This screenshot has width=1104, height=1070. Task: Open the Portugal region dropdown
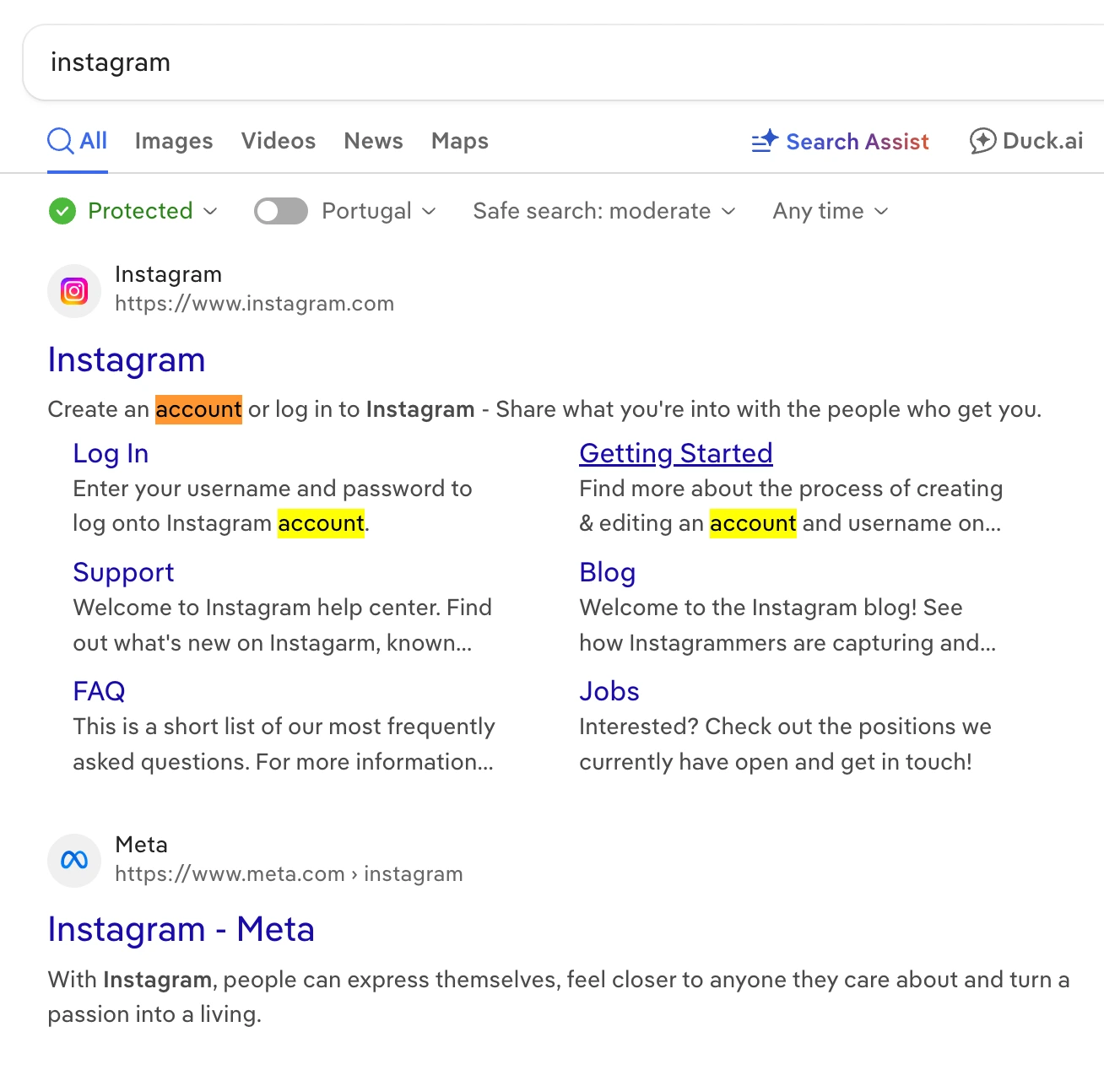click(429, 211)
